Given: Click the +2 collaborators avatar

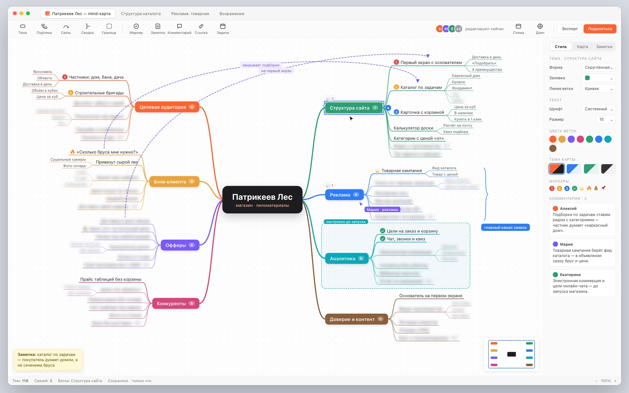Looking at the screenshot, I should 459,29.
